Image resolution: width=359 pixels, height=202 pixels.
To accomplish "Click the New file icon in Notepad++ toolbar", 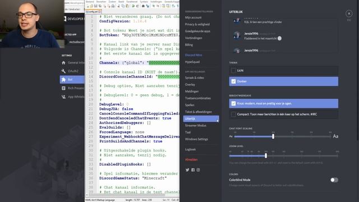I will point(88,6).
